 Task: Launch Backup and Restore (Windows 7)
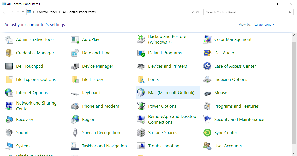[167, 39]
